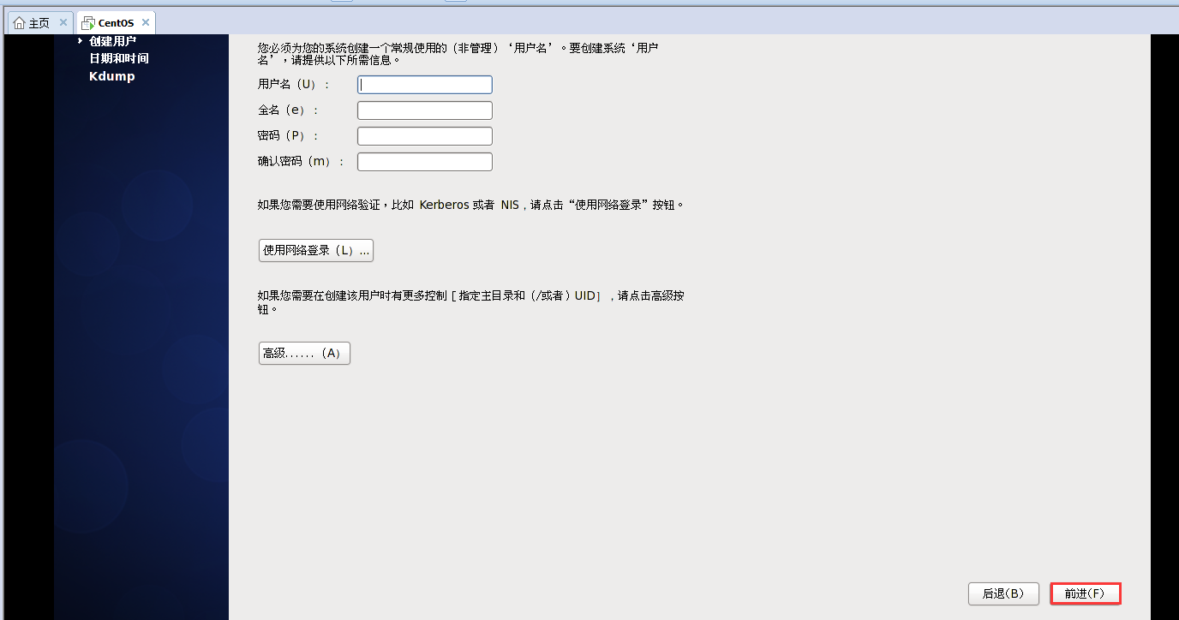The image size is (1179, 620).
Task: Select Kdump in the sidebar
Action: point(112,76)
